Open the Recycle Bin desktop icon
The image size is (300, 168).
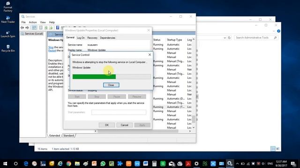[x=8, y=49]
